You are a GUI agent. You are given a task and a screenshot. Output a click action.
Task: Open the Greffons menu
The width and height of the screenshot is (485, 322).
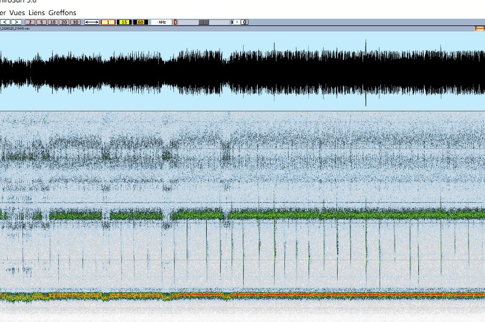[x=62, y=13]
